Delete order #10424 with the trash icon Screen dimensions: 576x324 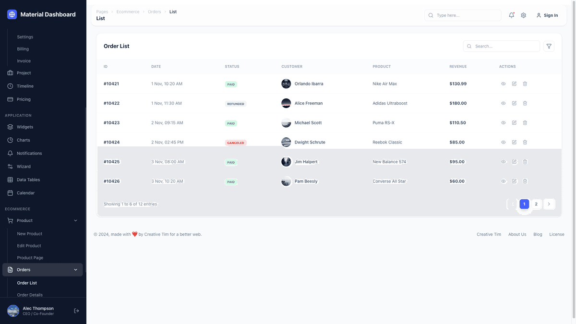(525, 142)
